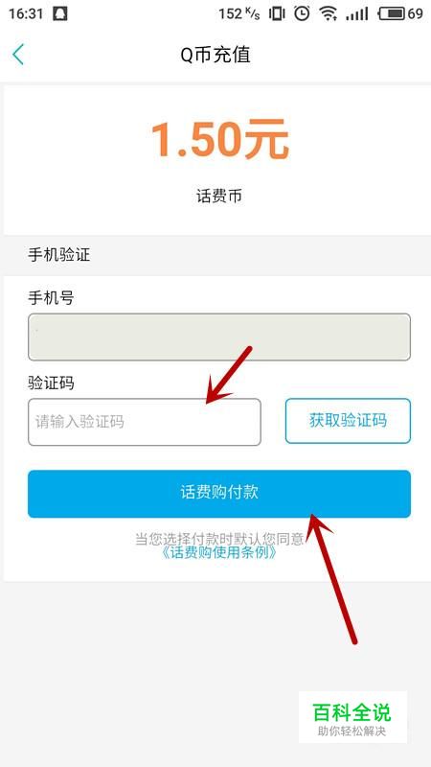Viewport: 431px width, 767px height.
Task: Tap the back arrow icon
Action: click(18, 55)
